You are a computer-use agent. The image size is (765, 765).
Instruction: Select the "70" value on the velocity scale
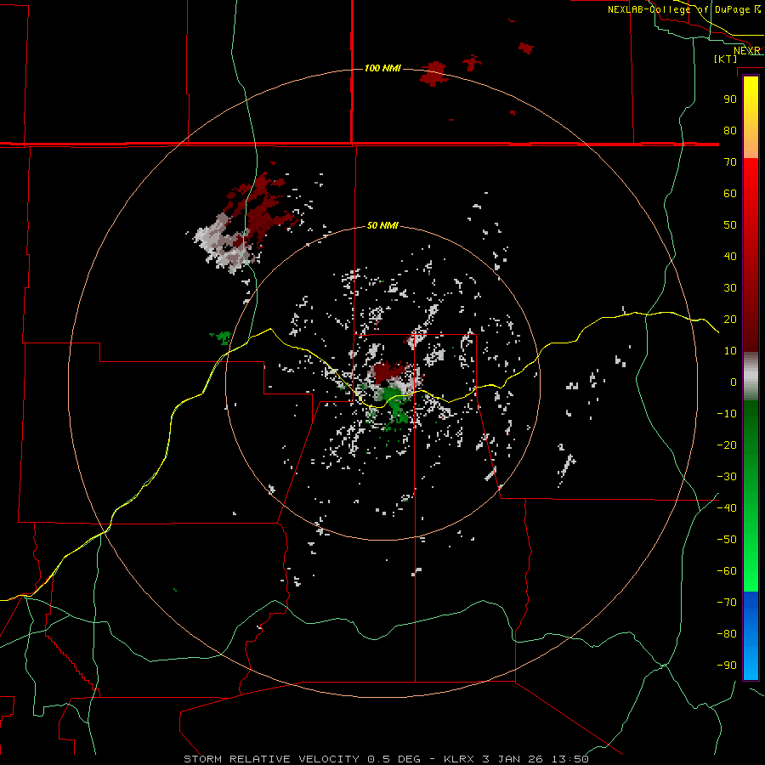pos(730,162)
